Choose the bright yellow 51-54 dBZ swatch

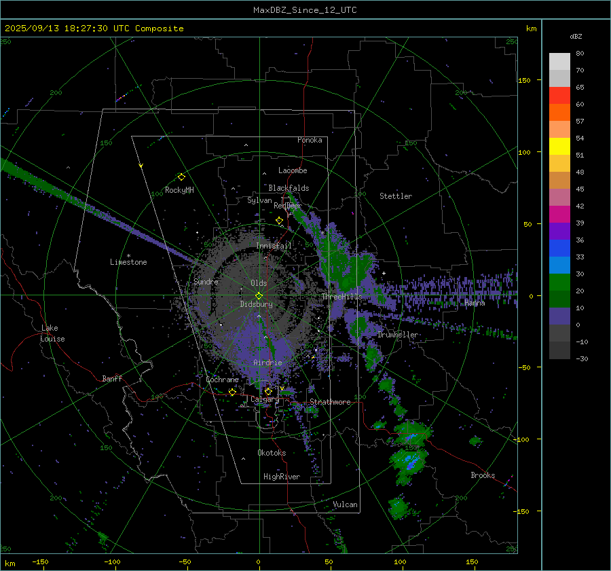(x=559, y=147)
